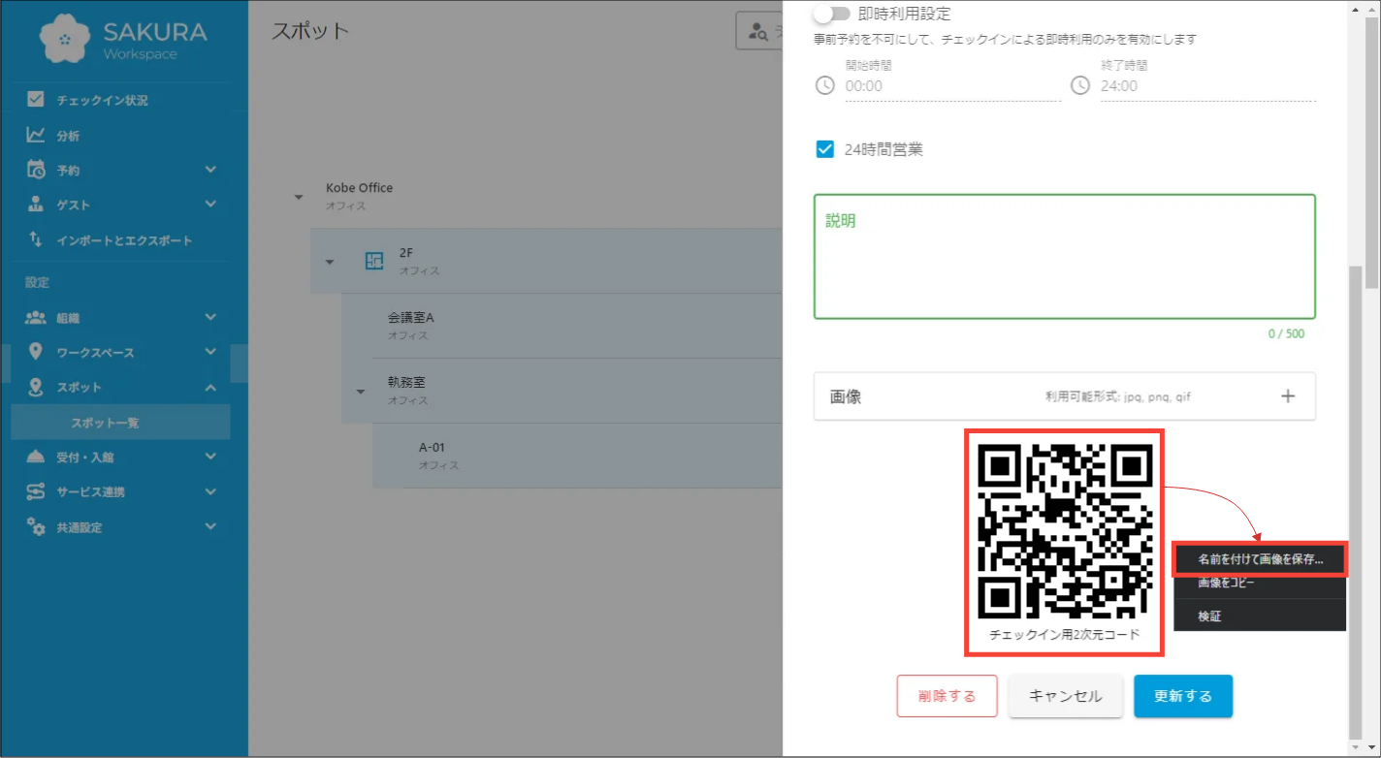Select 検証 from context menu
This screenshot has height=758, width=1381.
(1260, 616)
